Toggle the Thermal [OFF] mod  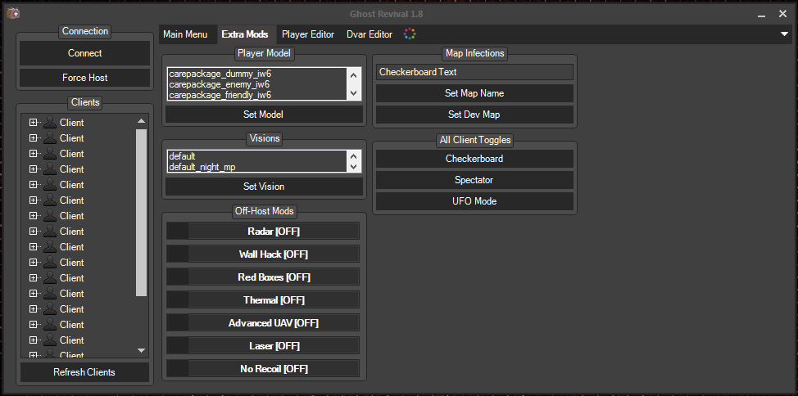[273, 300]
